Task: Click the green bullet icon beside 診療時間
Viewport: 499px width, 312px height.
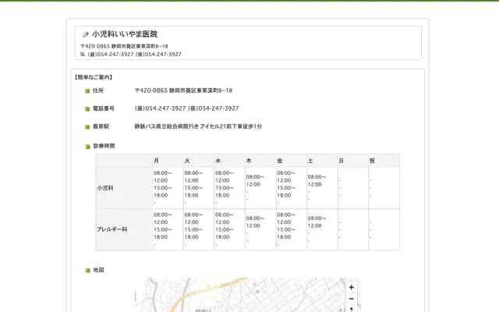Action: pos(87,146)
